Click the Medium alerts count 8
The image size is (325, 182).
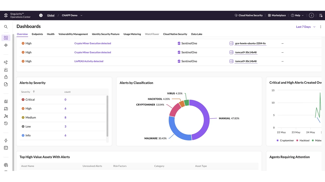click(x=65, y=118)
